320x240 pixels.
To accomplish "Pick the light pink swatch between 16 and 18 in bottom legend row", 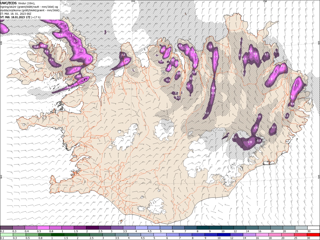I will (262, 235).
